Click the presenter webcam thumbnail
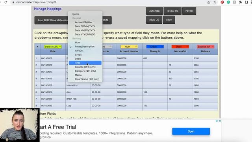The width and height of the screenshot is (252, 142). pyautogui.click(x=20, y=125)
